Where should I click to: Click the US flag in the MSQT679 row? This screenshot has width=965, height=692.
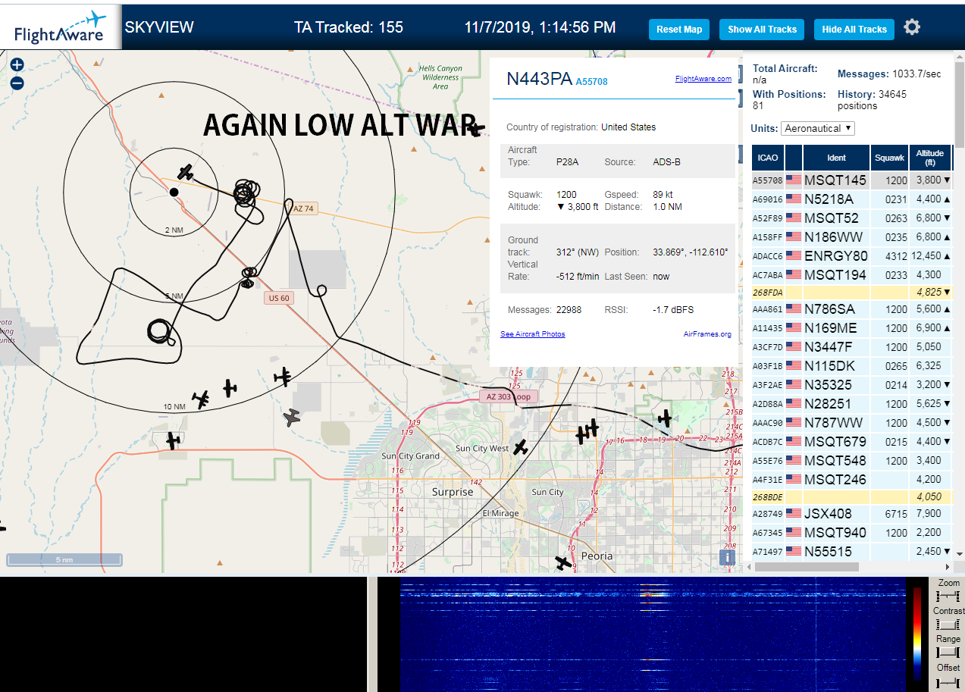794,442
